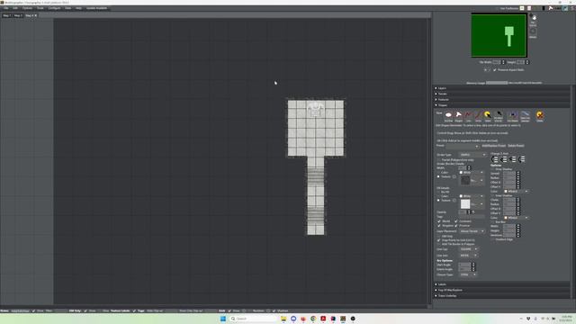Image resolution: width=576 pixels, height=324 pixels.
Task: Click the Windows taskbar search box
Action: (253, 319)
